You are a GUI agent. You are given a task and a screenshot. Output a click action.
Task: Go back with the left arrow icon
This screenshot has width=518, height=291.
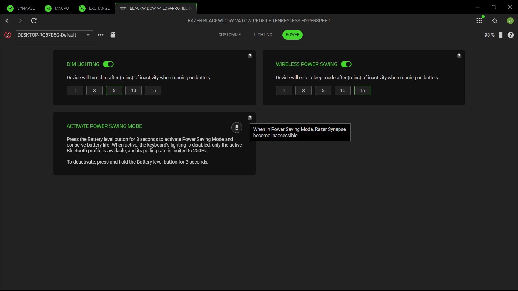pyautogui.click(x=7, y=20)
